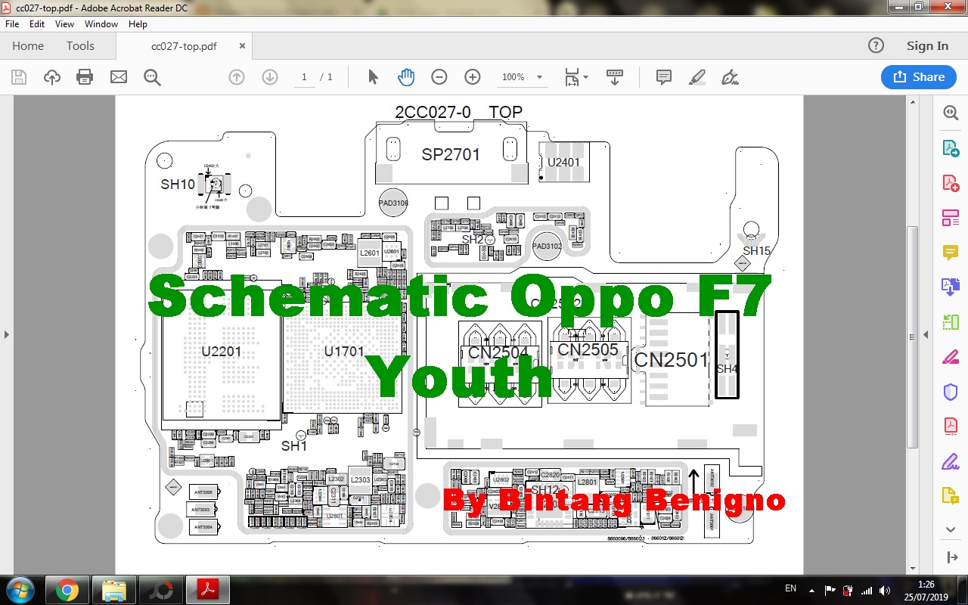Expand more tools with the sidebar chevron
Viewport: 968px width, 605px height.
pyautogui.click(x=950, y=529)
